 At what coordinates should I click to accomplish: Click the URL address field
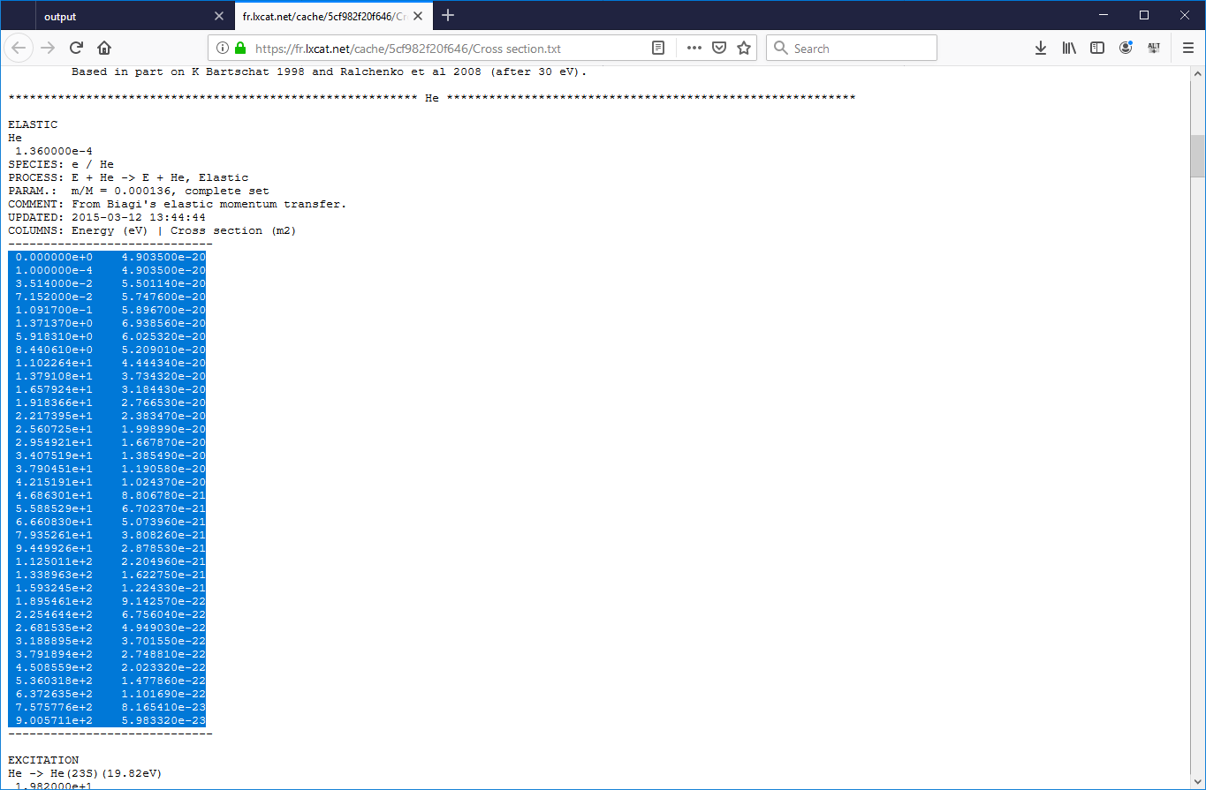tap(442, 49)
